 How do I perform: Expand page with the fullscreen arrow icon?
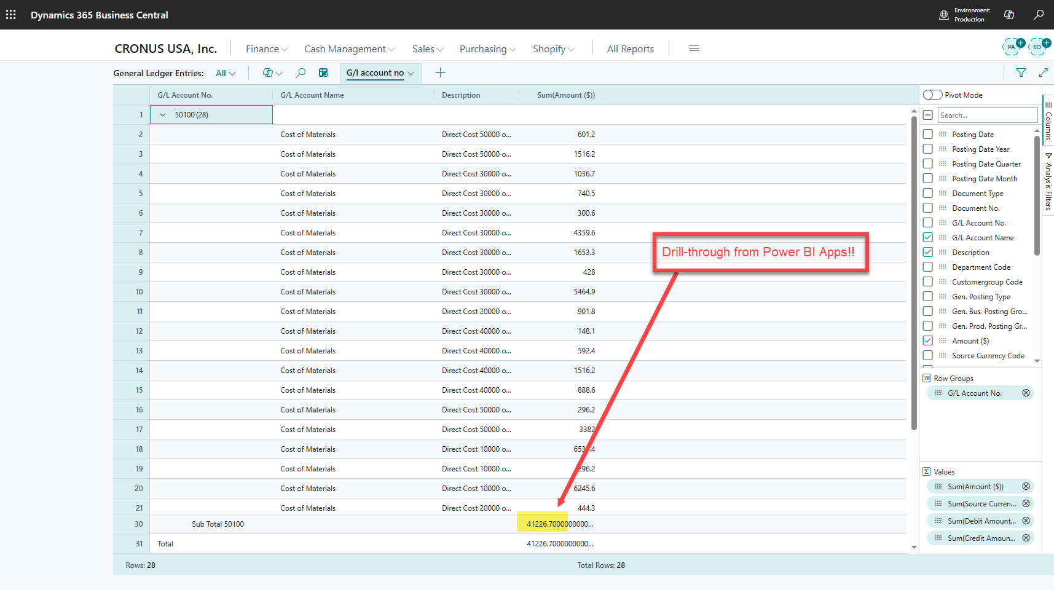pos(1043,73)
